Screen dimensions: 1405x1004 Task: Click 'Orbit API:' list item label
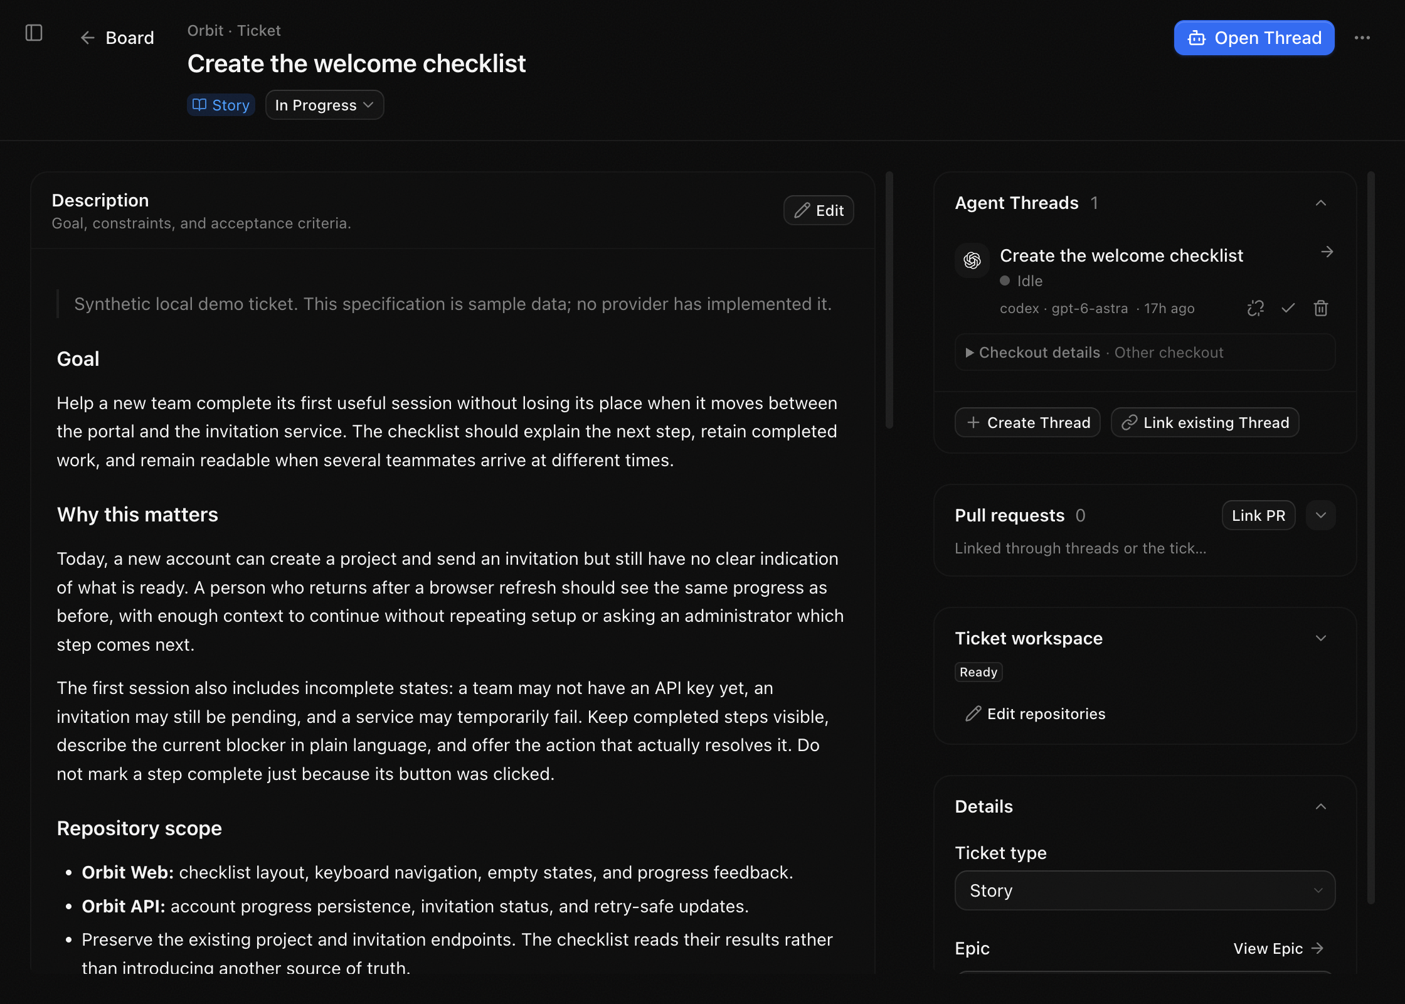point(124,906)
